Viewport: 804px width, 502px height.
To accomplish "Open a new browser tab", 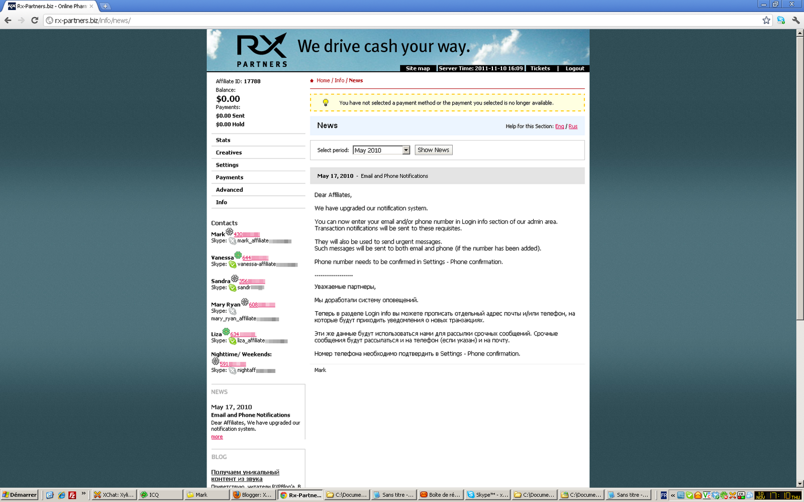I will coord(105,6).
